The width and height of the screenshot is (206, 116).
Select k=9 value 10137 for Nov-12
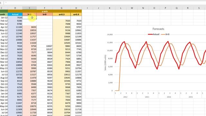click(x=44, y=49)
